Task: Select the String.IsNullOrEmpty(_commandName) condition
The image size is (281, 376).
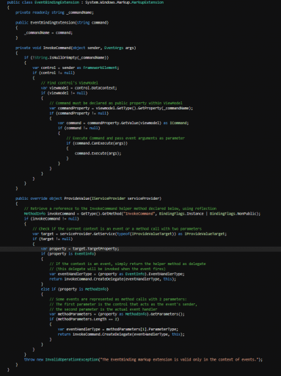Action: click(x=70, y=58)
